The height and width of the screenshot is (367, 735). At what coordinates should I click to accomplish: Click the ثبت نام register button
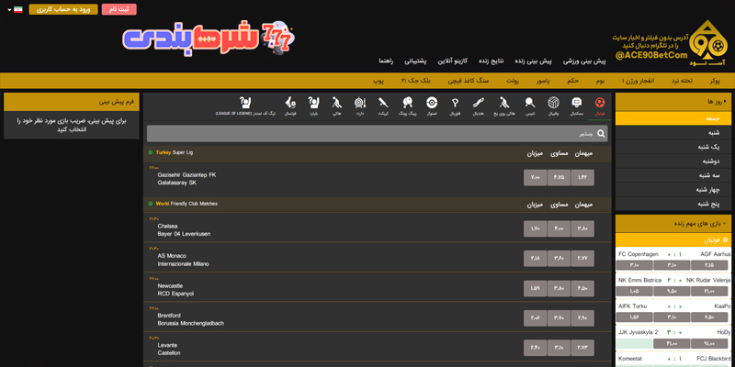[x=119, y=9]
